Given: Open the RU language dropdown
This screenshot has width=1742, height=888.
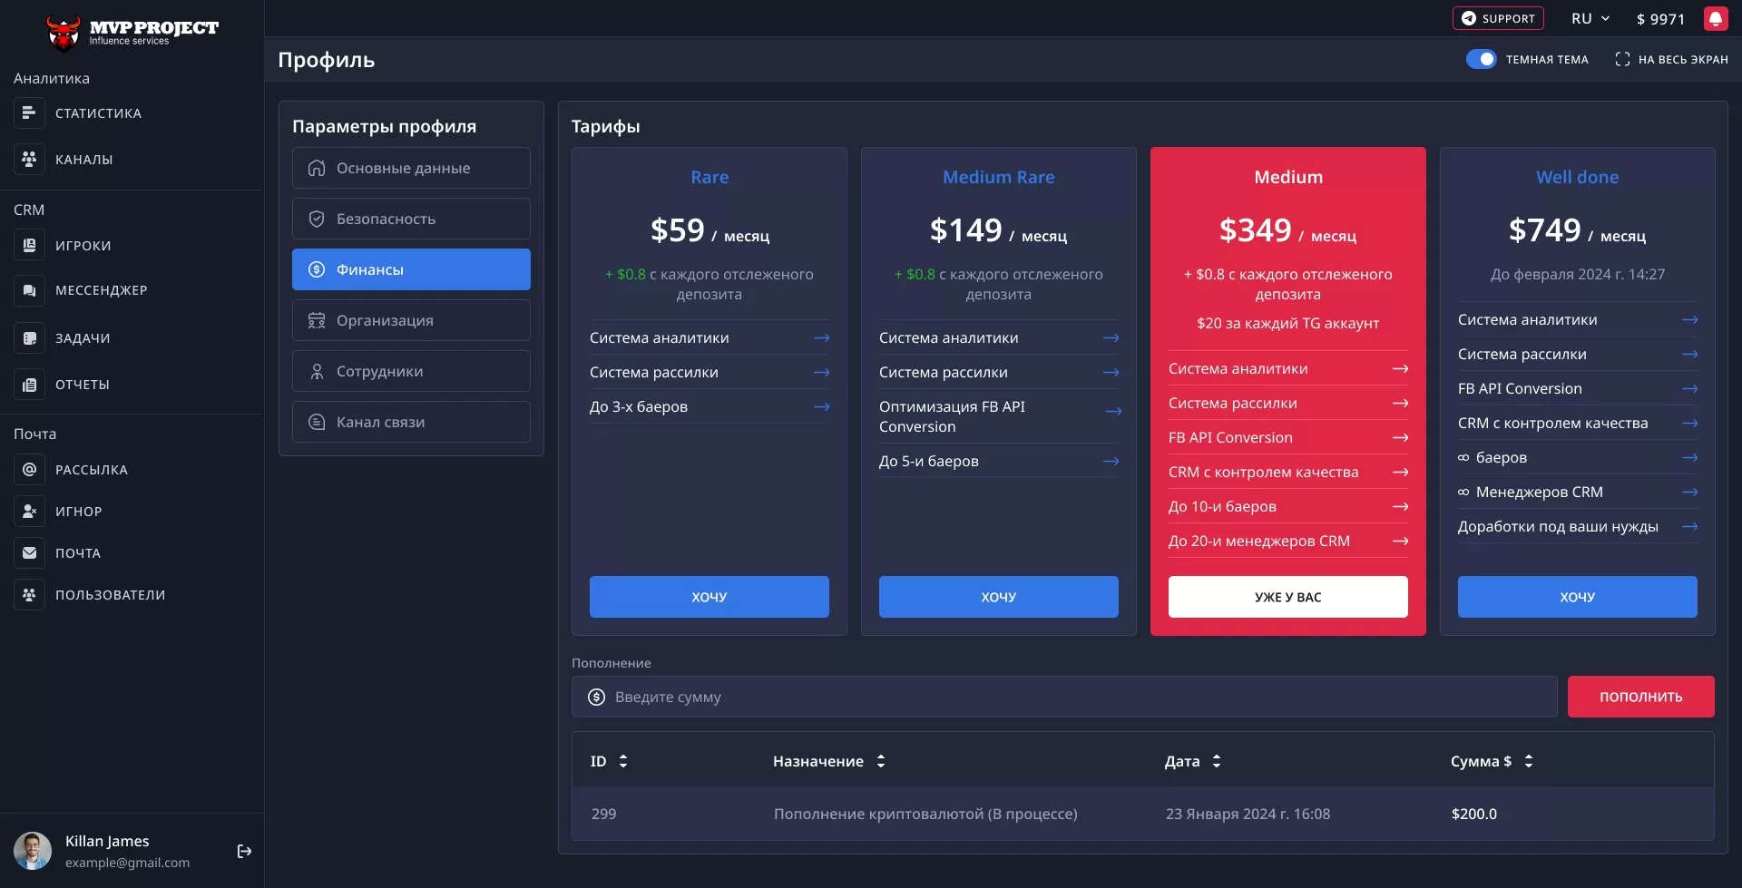Looking at the screenshot, I should 1590,17.
